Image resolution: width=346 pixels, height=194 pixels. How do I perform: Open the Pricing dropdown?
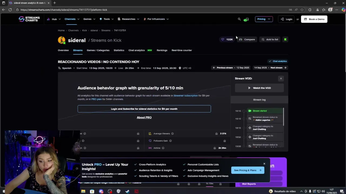coord(264,19)
